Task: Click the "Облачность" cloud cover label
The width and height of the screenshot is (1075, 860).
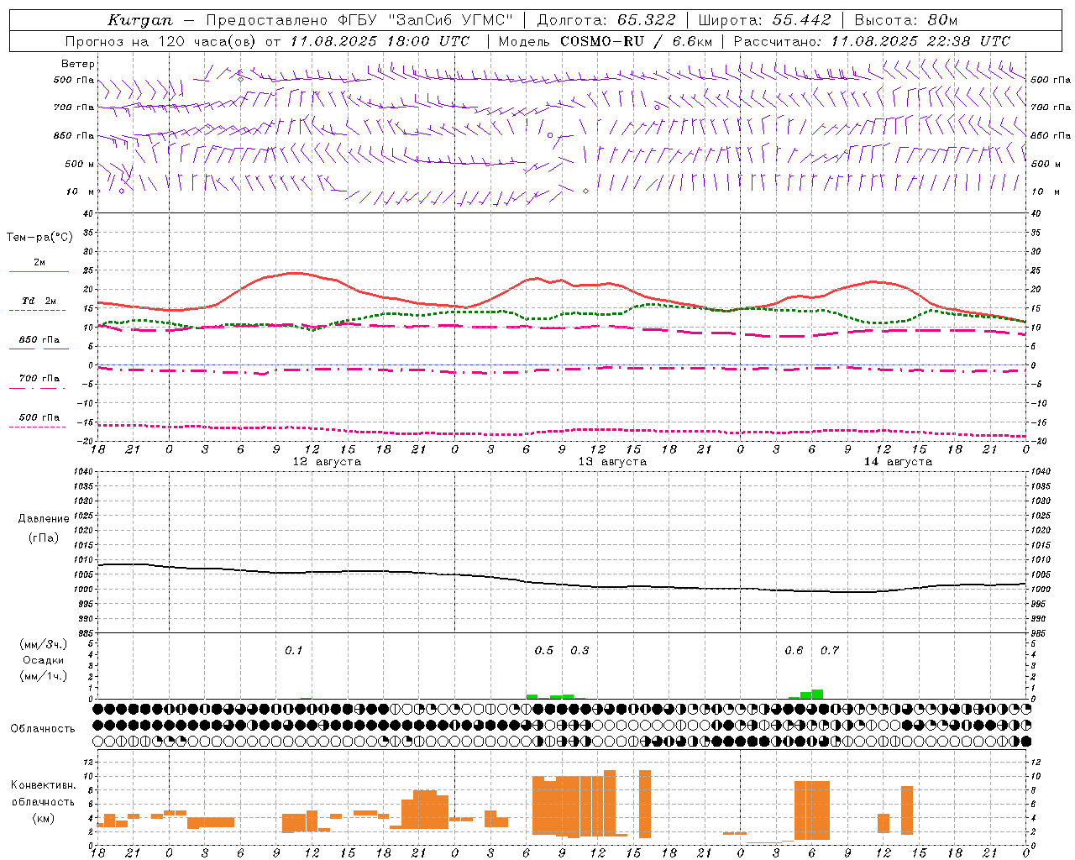Action: (43, 728)
